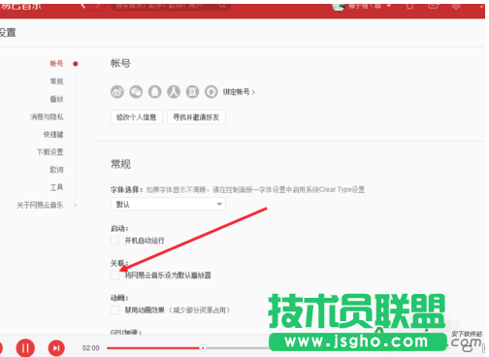Click the 动画 label
489x357 pixels.
pos(119,298)
